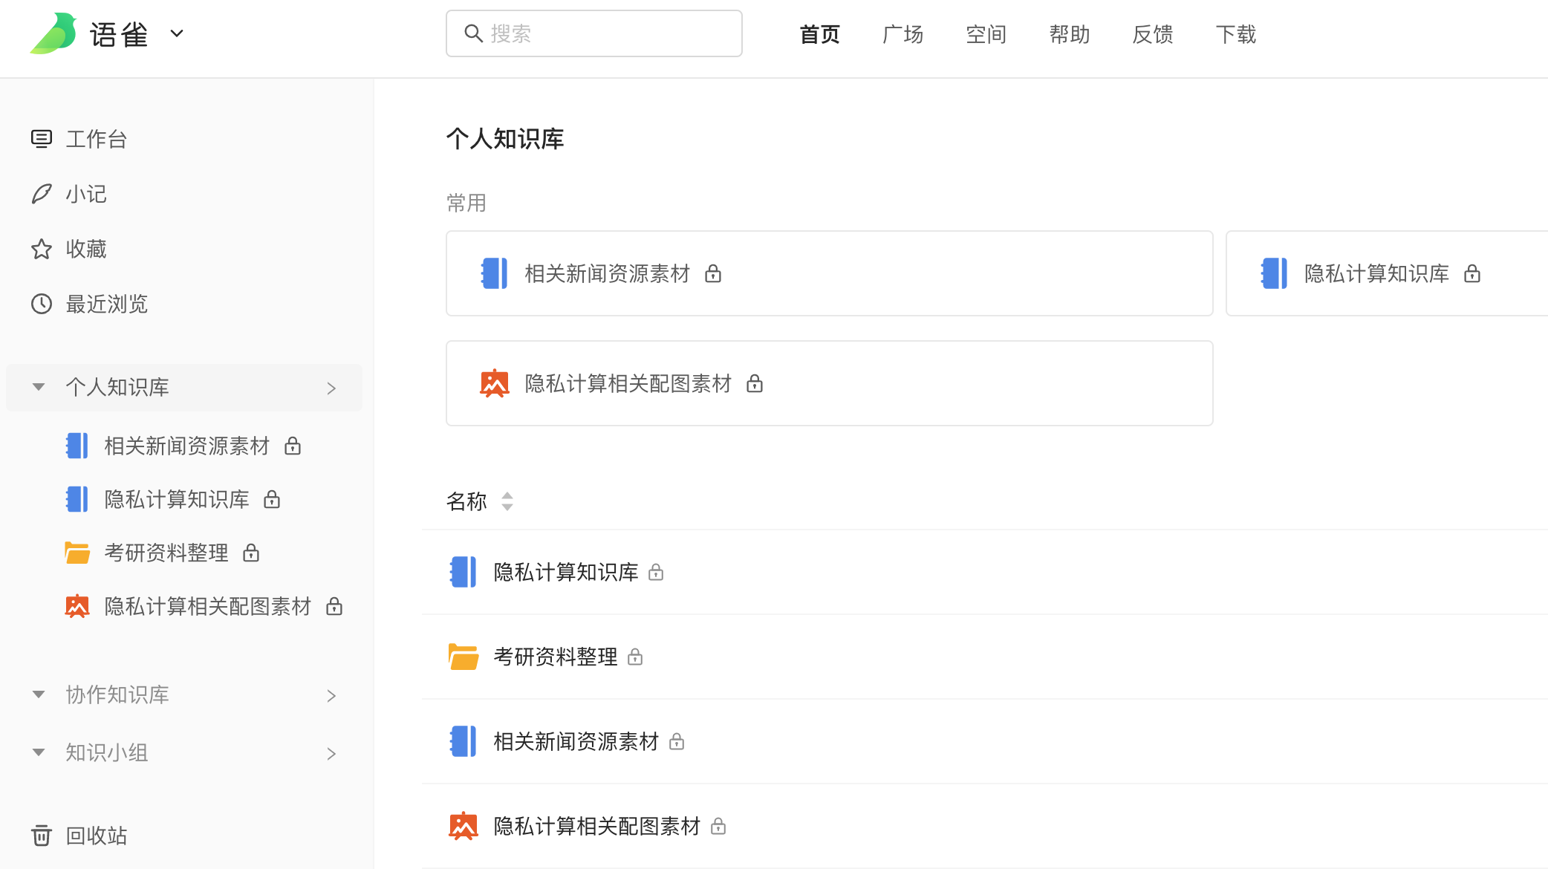Click the Yuque green bird logo

(x=53, y=33)
